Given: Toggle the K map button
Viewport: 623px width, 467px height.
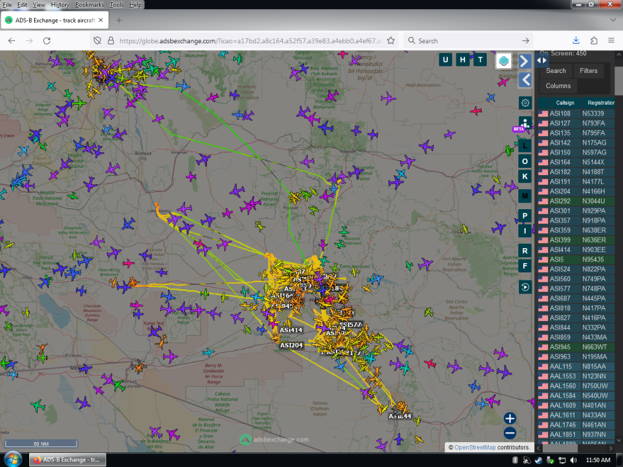Looking at the screenshot, I should click(x=525, y=176).
